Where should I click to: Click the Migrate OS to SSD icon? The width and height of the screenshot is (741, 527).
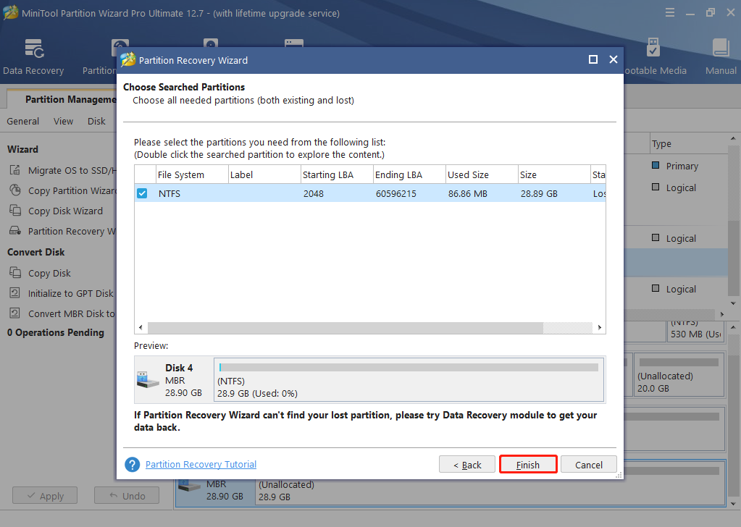coord(15,170)
